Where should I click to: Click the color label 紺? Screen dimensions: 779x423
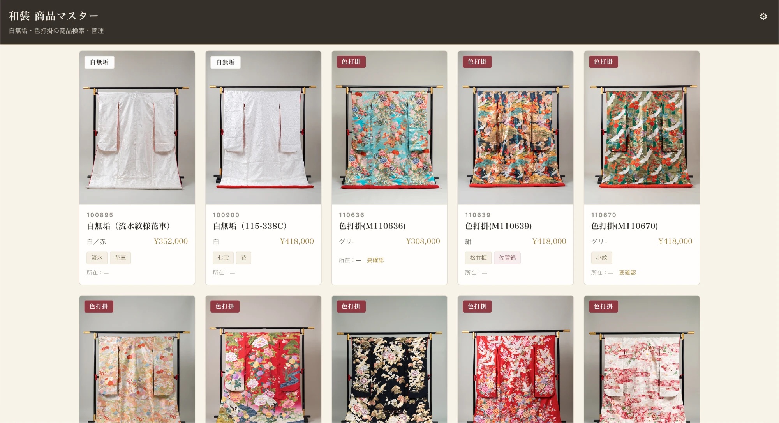coord(468,242)
